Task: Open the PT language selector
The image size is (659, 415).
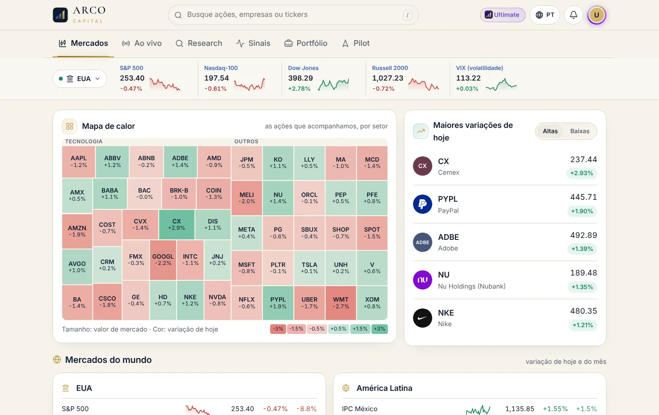Action: click(x=545, y=15)
